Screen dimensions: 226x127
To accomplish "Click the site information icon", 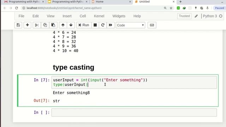I will (x=24, y=8).
